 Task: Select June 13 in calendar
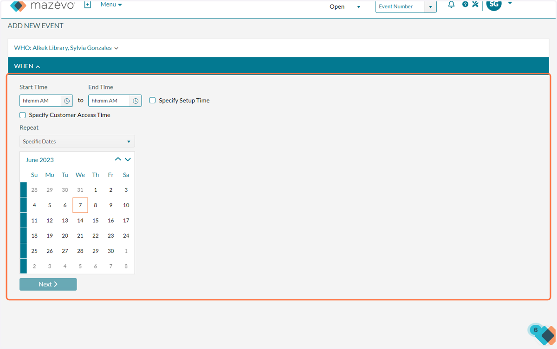(x=65, y=221)
